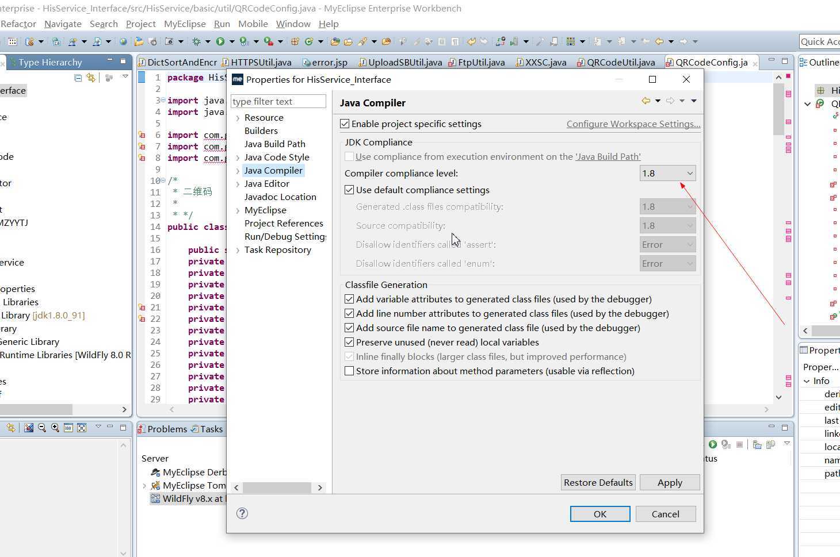This screenshot has height=557, width=840.
Task: Click the yellow Back arrow in main toolbar
Action: click(x=659, y=41)
